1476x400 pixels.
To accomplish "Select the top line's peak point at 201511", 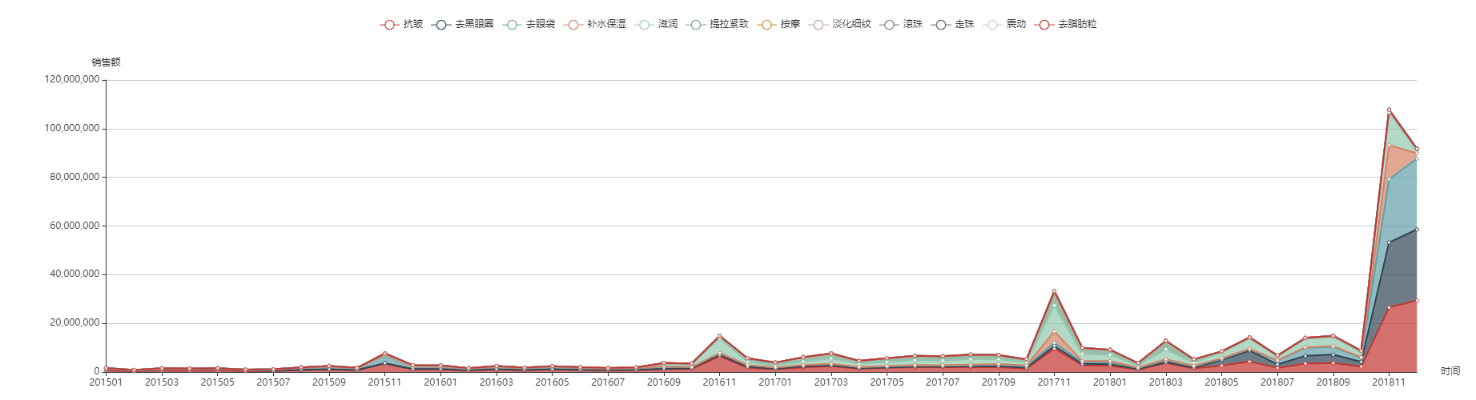I will 384,353.
